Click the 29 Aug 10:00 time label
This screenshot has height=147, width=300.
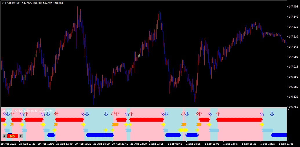[46, 144]
